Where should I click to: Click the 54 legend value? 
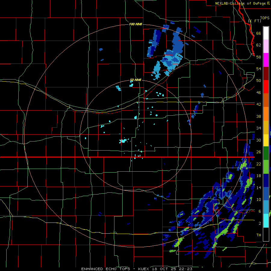pos(259,69)
